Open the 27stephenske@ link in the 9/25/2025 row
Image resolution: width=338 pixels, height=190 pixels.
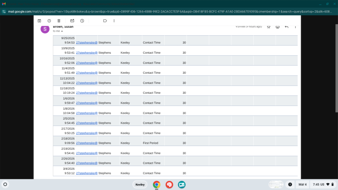point(87,42)
